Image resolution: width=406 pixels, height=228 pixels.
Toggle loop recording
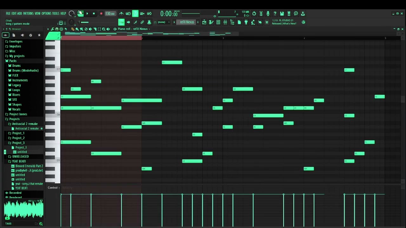click(x=149, y=14)
